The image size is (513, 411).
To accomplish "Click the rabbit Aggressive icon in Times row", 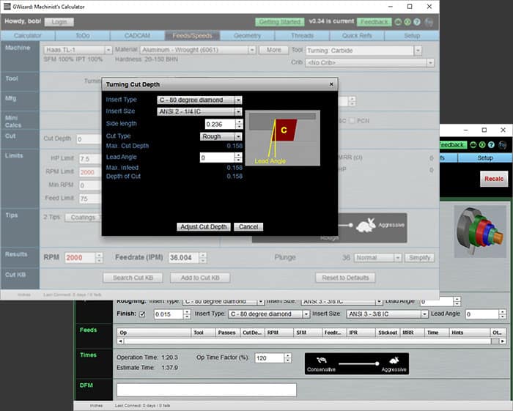I will point(394,360).
